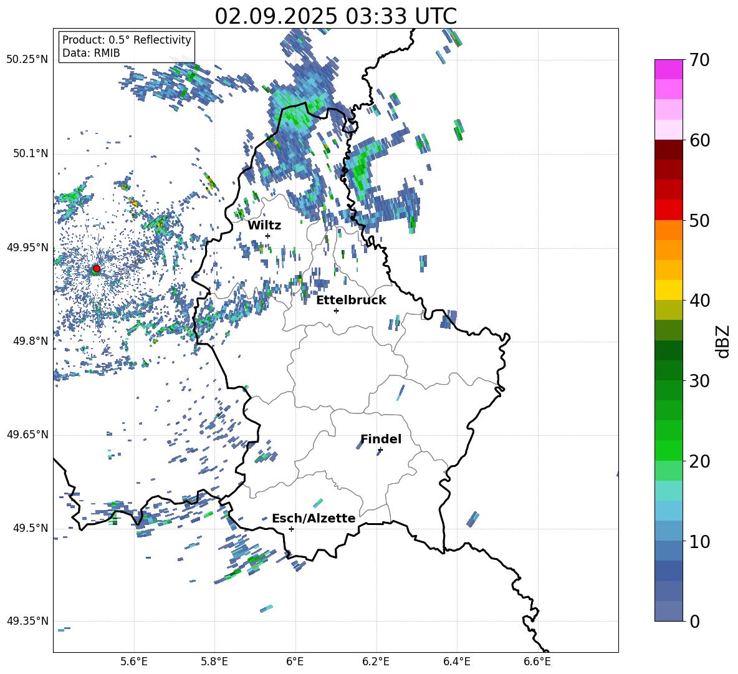Click the Data: RMIB text
738x674 pixels.
(x=91, y=53)
